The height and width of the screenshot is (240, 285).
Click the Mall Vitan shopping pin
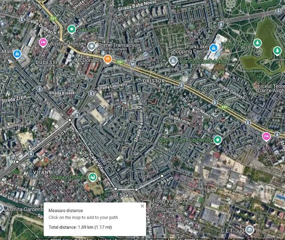click(x=17, y=54)
